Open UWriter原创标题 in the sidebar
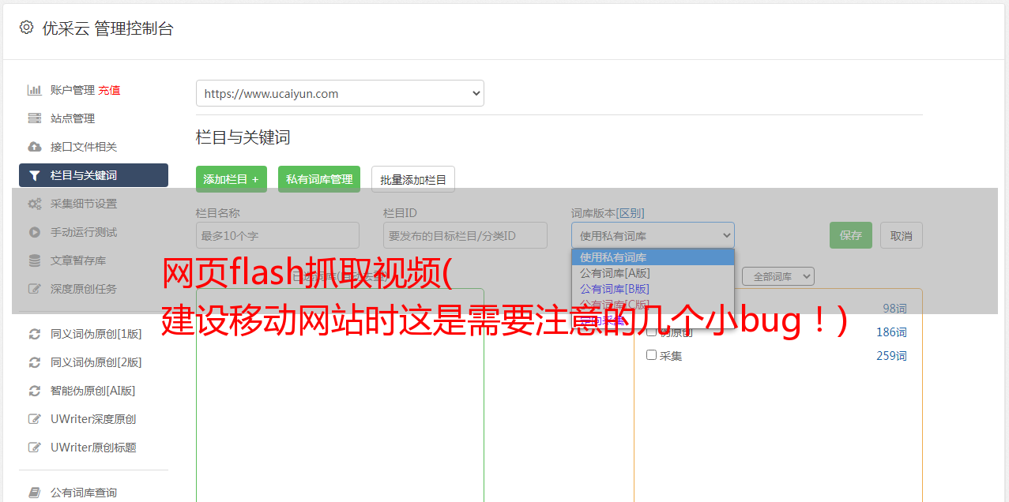 point(93,448)
